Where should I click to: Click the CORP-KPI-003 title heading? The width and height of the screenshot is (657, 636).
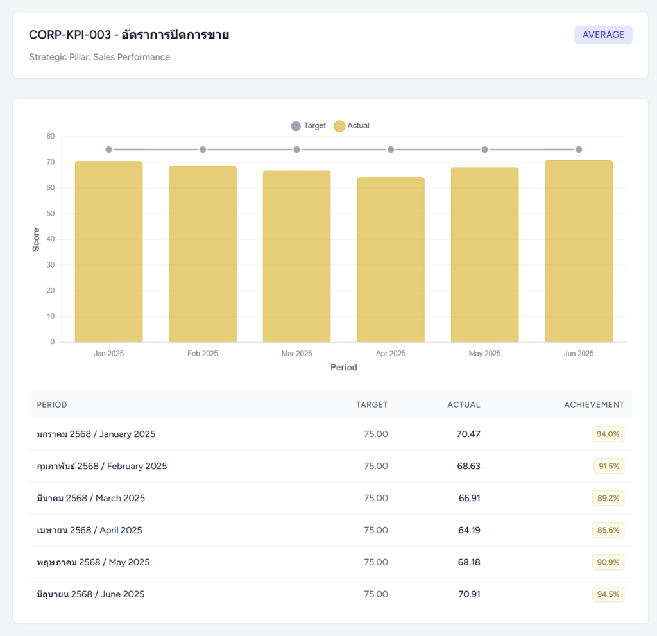(x=129, y=35)
